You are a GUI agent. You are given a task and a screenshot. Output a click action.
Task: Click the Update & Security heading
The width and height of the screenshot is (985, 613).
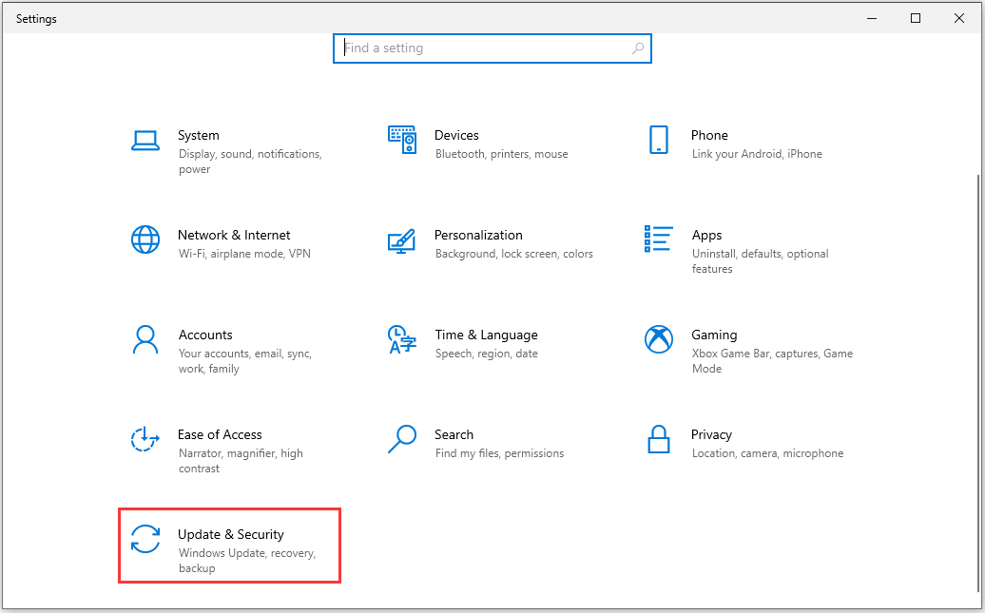230,534
